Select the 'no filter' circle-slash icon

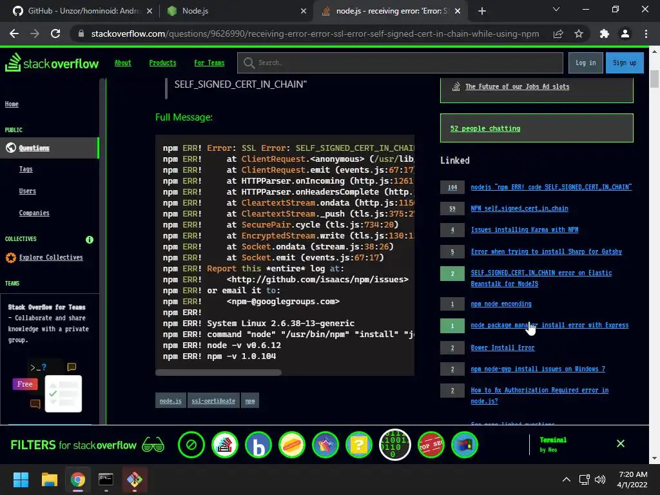pos(191,445)
